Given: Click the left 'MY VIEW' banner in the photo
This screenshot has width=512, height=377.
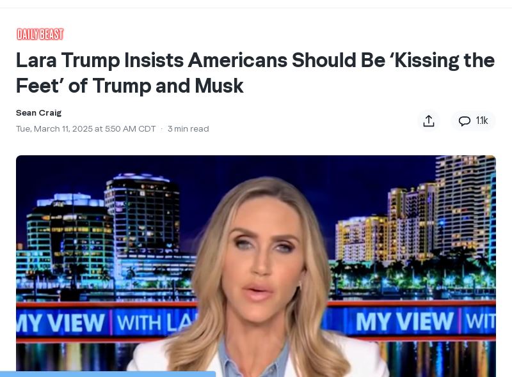Looking at the screenshot, I should pyautogui.click(x=61, y=323).
